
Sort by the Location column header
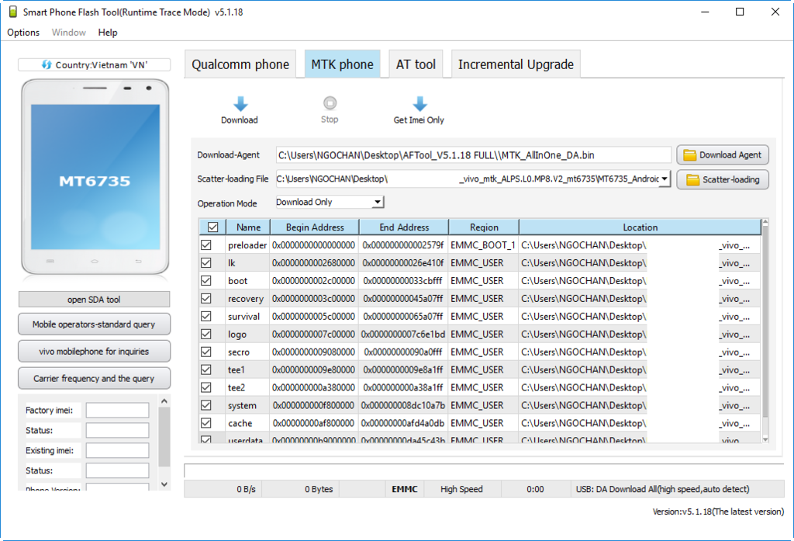[x=640, y=227]
